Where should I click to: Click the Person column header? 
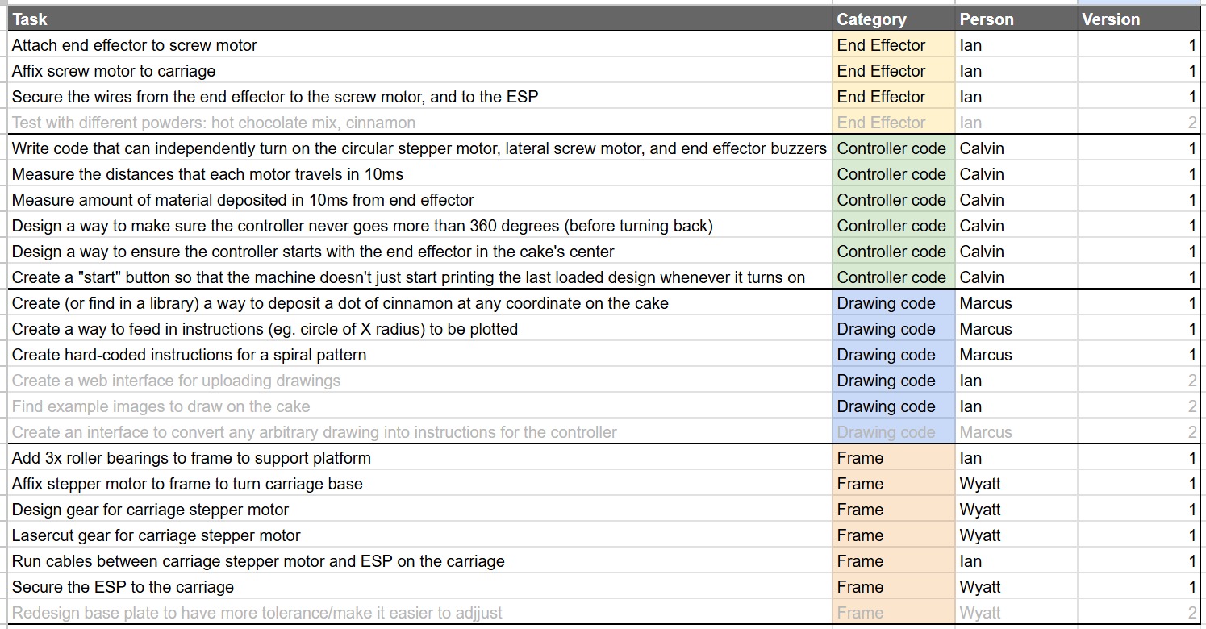pos(1015,19)
